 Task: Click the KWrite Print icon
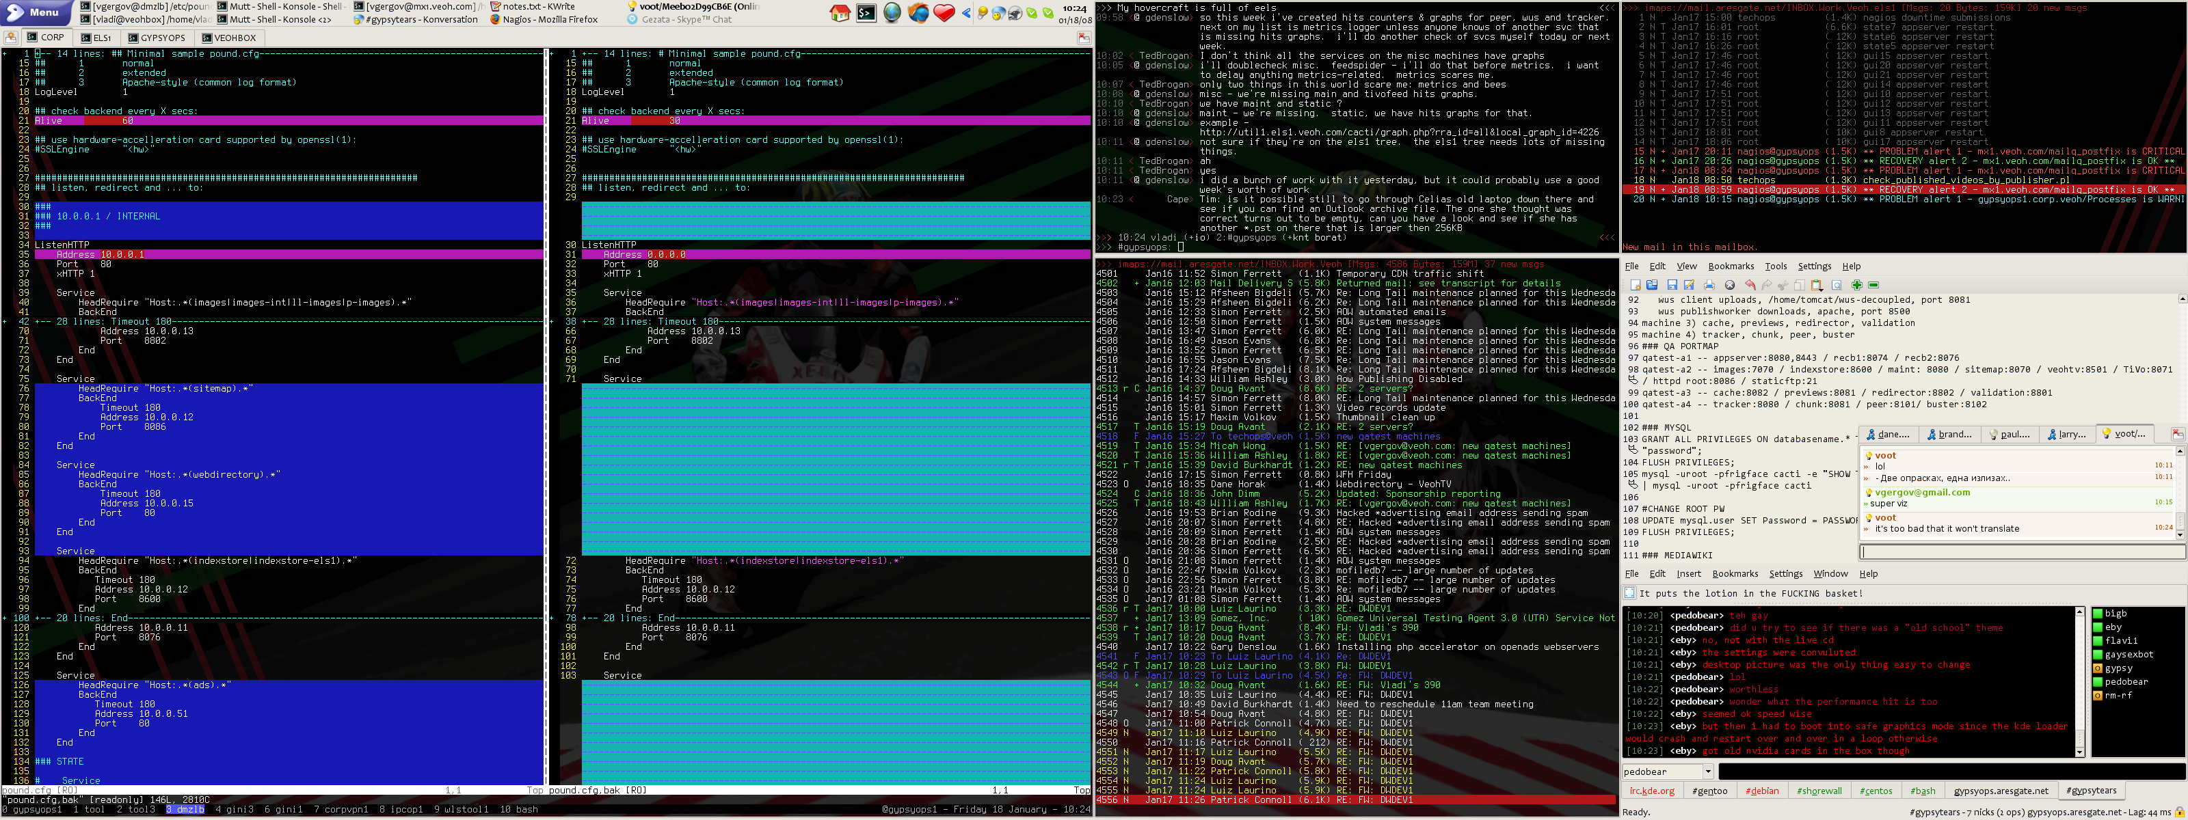[1710, 285]
